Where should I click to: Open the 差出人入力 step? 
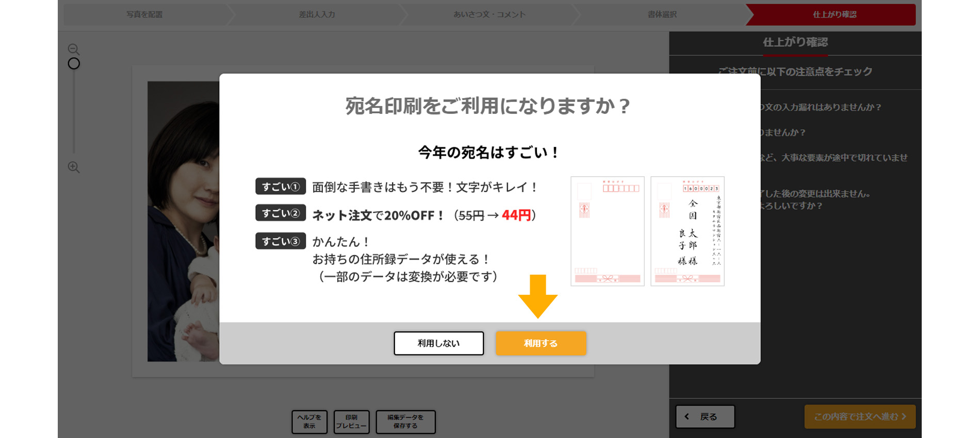317,14
